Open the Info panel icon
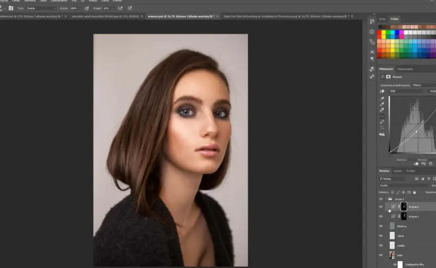Viewport: 436px width, 268px height. [372, 32]
